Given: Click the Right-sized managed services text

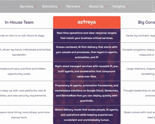Looking at the screenshot, I should pos(87,71).
